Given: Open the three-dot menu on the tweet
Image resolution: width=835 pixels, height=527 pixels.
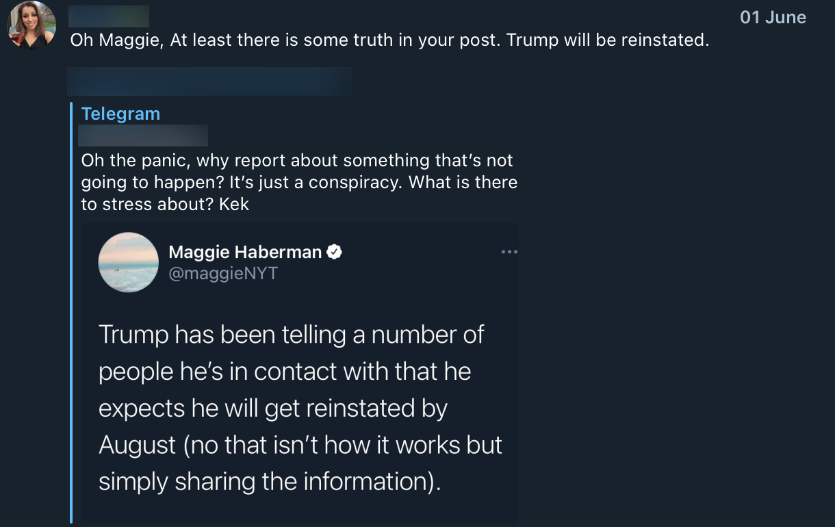Looking at the screenshot, I should [509, 252].
